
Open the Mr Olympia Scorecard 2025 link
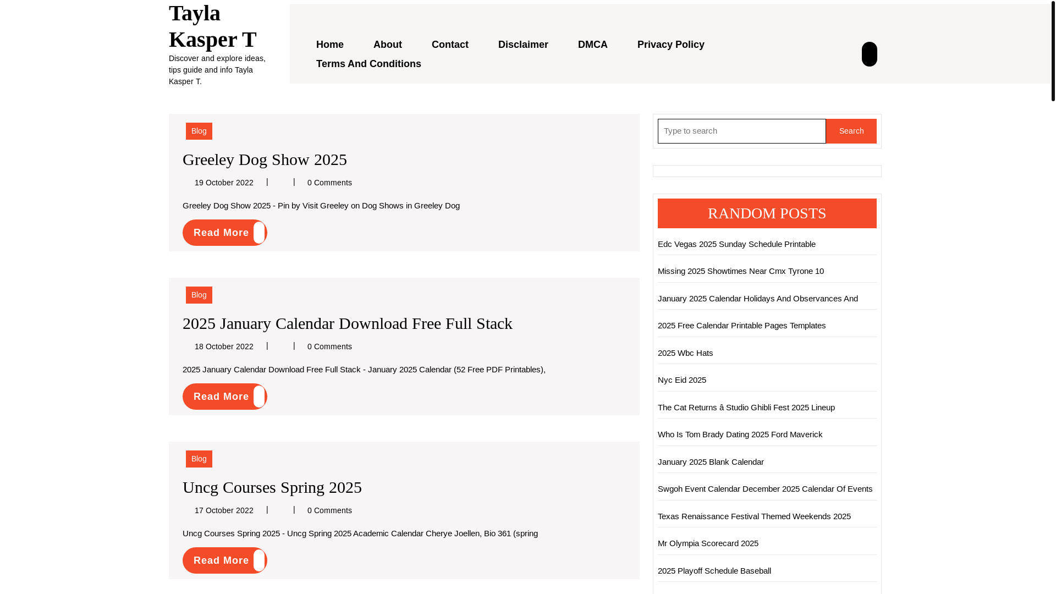pyautogui.click(x=708, y=543)
